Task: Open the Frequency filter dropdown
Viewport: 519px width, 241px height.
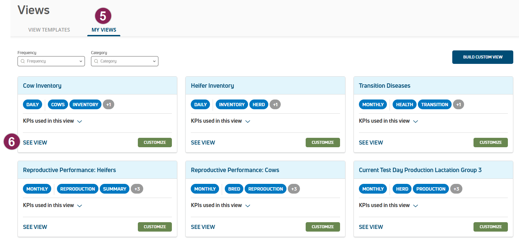Action: (51, 61)
